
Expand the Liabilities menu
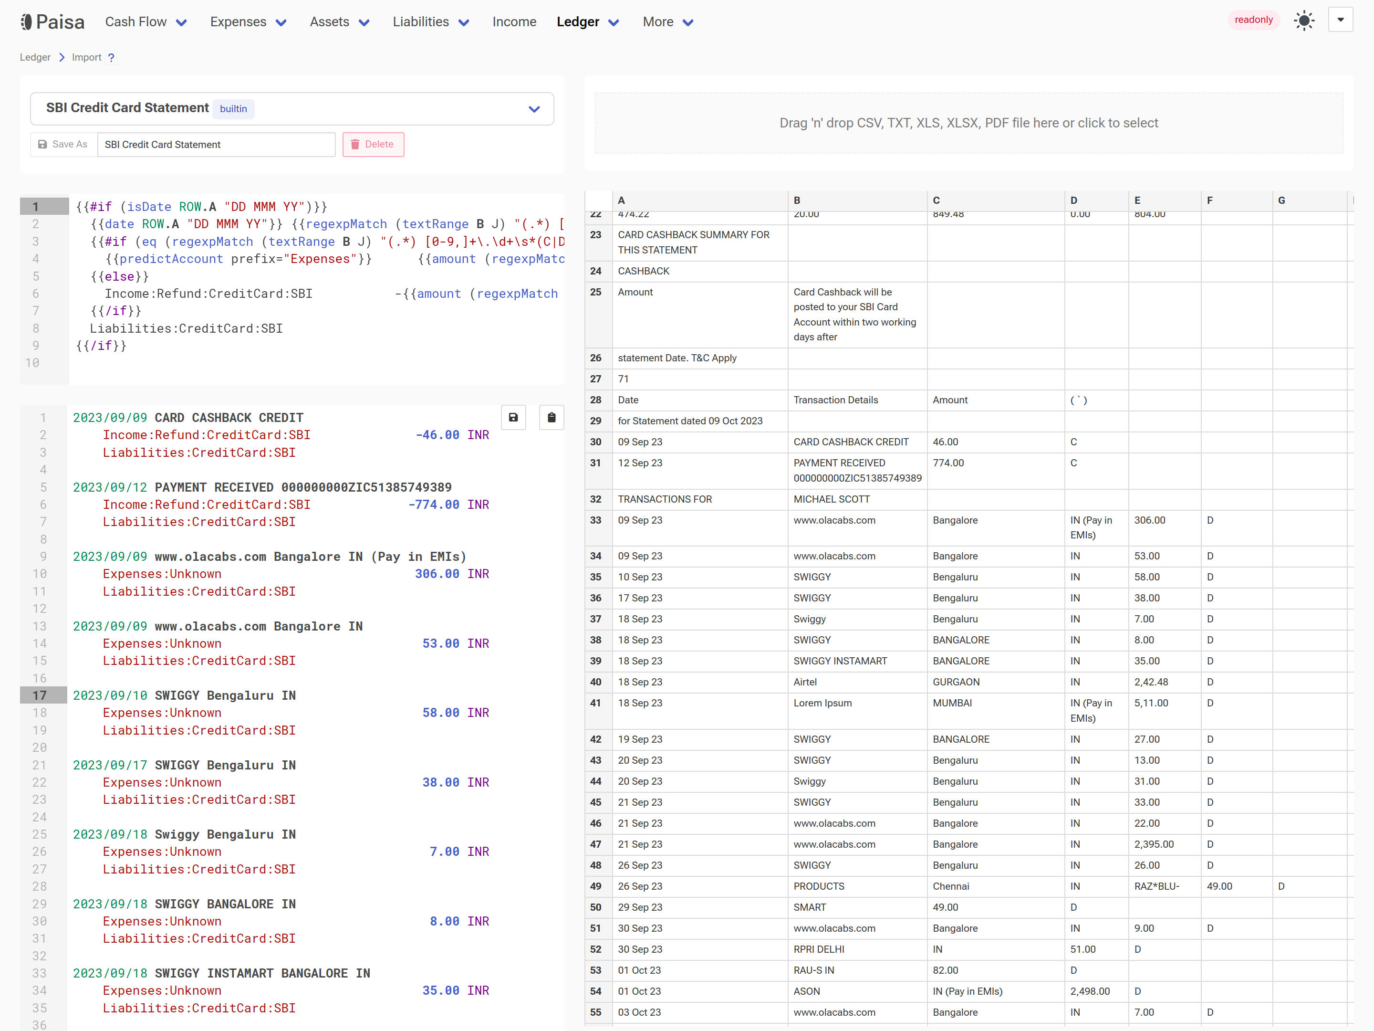point(431,22)
